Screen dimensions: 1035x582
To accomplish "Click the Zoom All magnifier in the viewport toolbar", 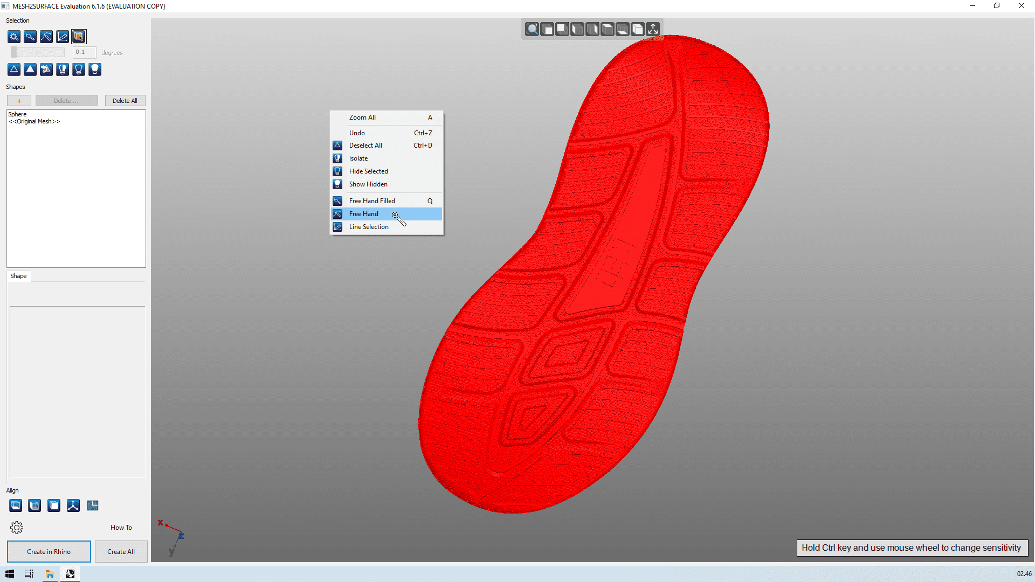I will [x=532, y=29].
